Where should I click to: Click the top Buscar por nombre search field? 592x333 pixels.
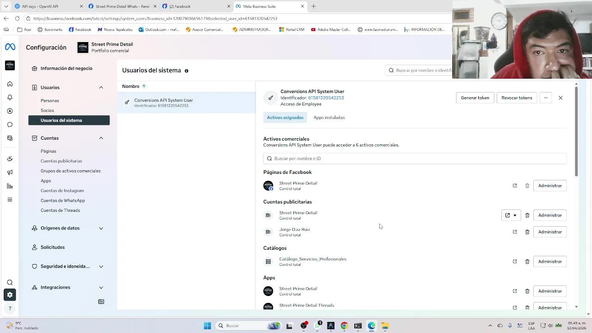tap(419, 70)
